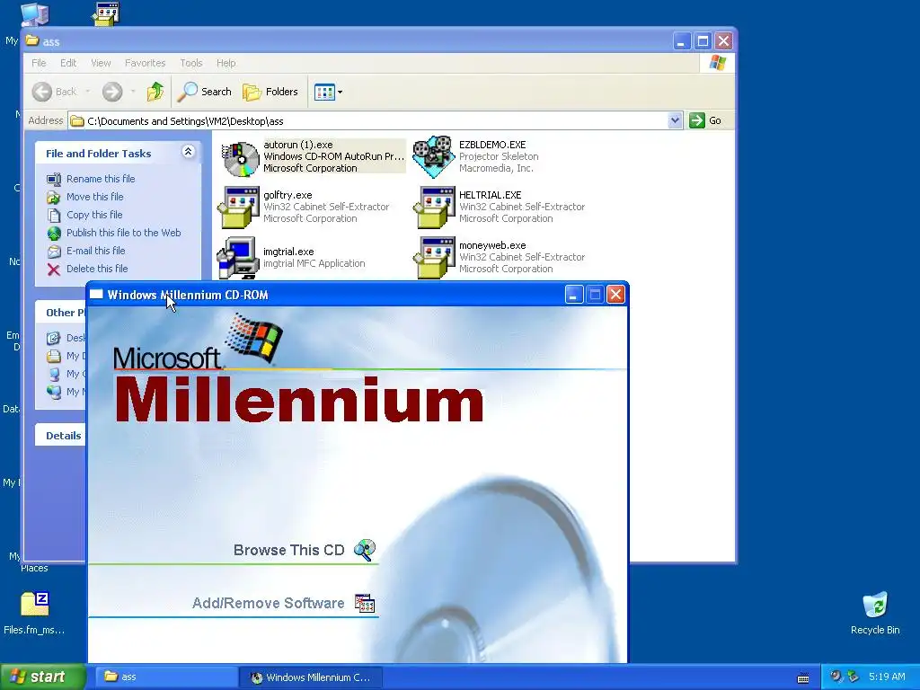This screenshot has height=690, width=920.
Task: Click the HELTRIAL.EXE file name
Action: click(x=490, y=195)
